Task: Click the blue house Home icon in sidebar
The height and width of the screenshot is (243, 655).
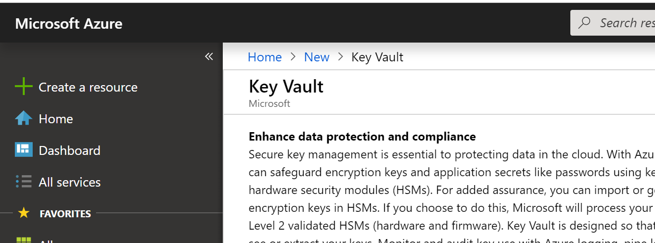Action: [x=23, y=119]
